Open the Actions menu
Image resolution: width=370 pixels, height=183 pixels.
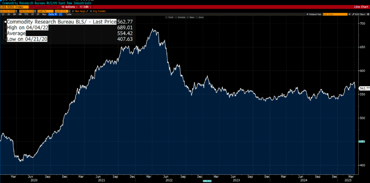[69, 7]
